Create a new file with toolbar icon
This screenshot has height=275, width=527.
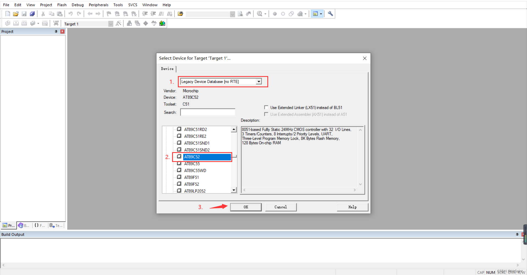point(8,14)
